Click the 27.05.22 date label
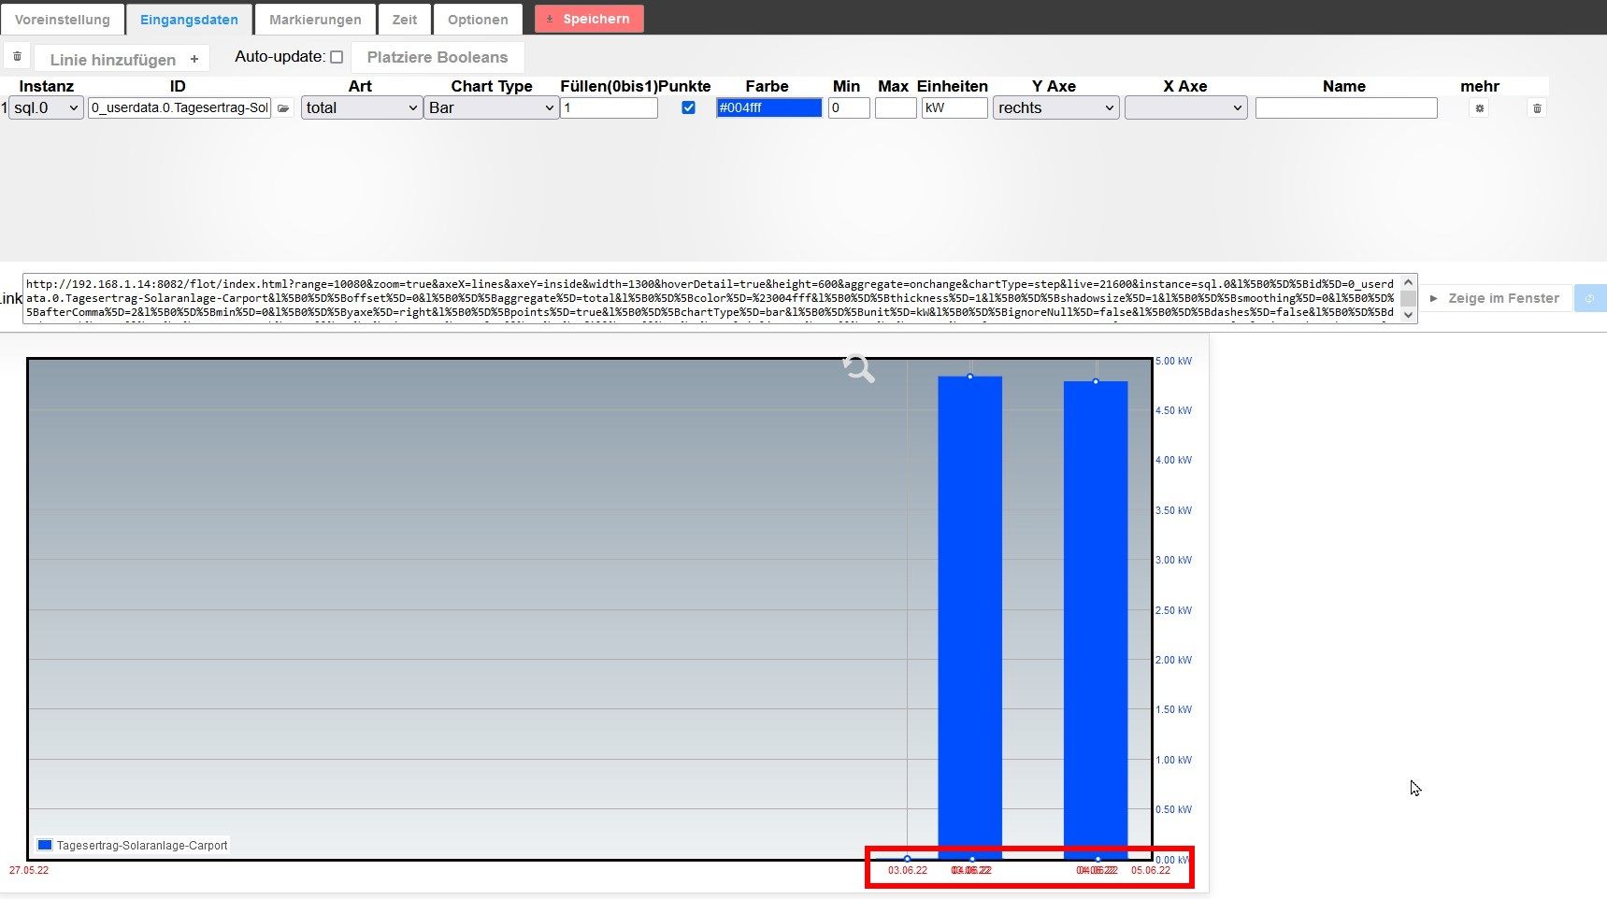Screen dimensions: 1607x899 [x=29, y=870]
